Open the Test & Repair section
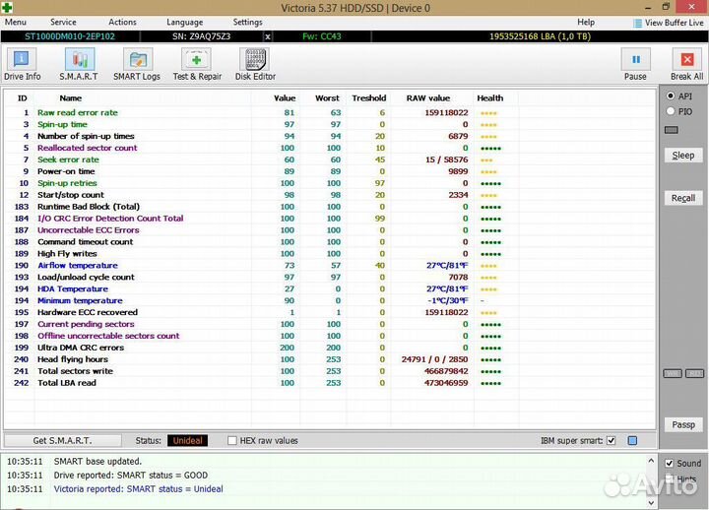The width and height of the screenshot is (709, 510). (197, 64)
